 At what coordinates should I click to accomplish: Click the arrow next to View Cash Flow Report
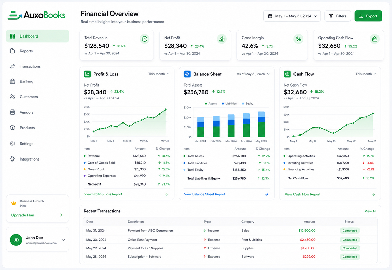tap(373, 194)
